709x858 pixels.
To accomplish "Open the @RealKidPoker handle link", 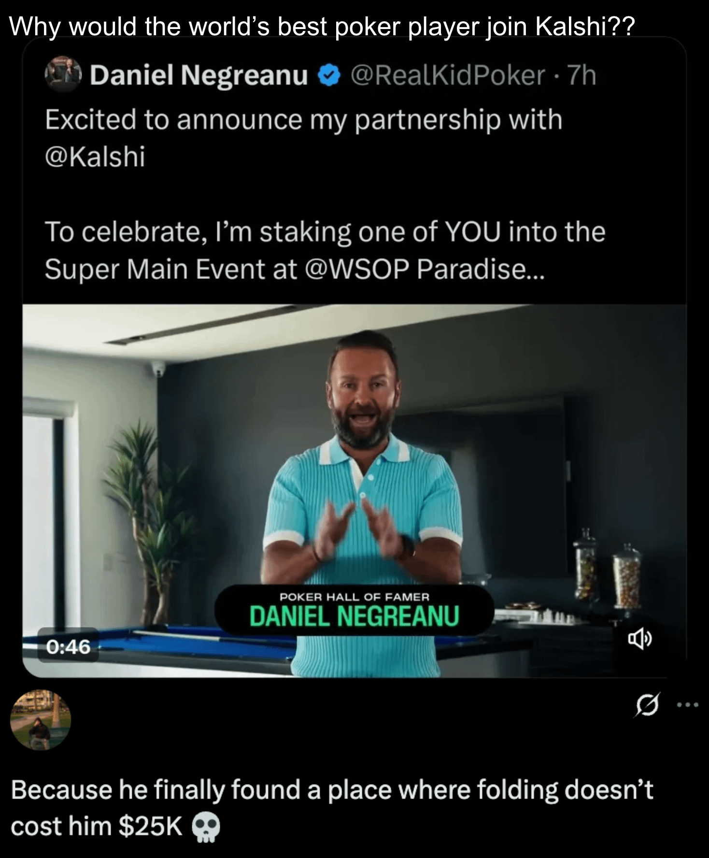I will point(448,75).
